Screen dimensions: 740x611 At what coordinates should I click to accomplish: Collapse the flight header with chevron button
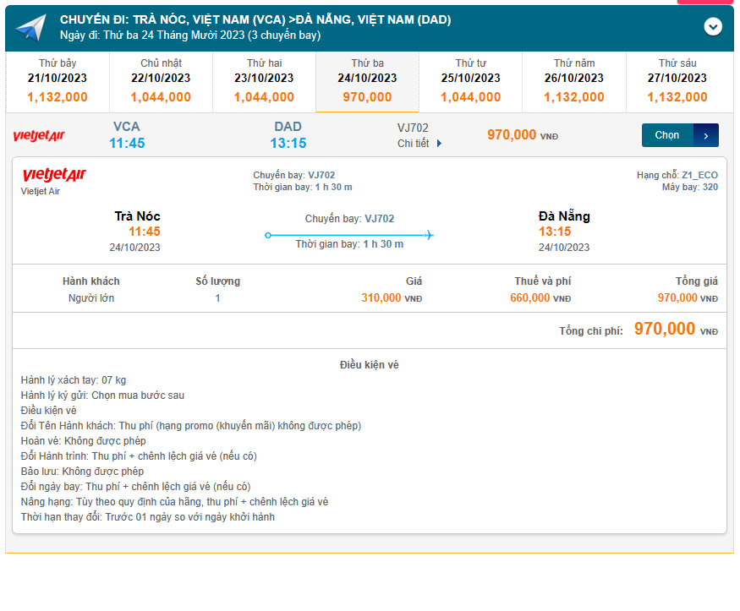(713, 27)
